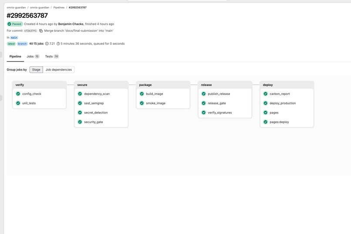Click the pages job status icon
This screenshot has width=351, height=234.
pos(266,112)
